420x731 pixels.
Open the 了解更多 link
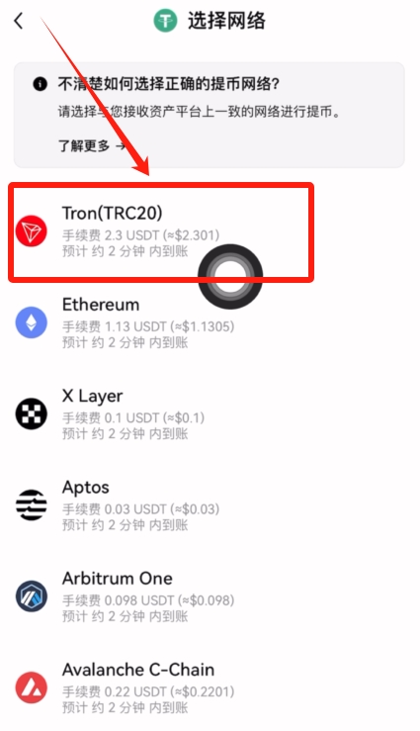[x=84, y=146]
